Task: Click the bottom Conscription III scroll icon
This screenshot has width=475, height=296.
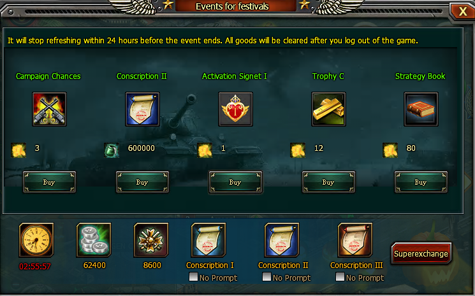Action: 355,240
